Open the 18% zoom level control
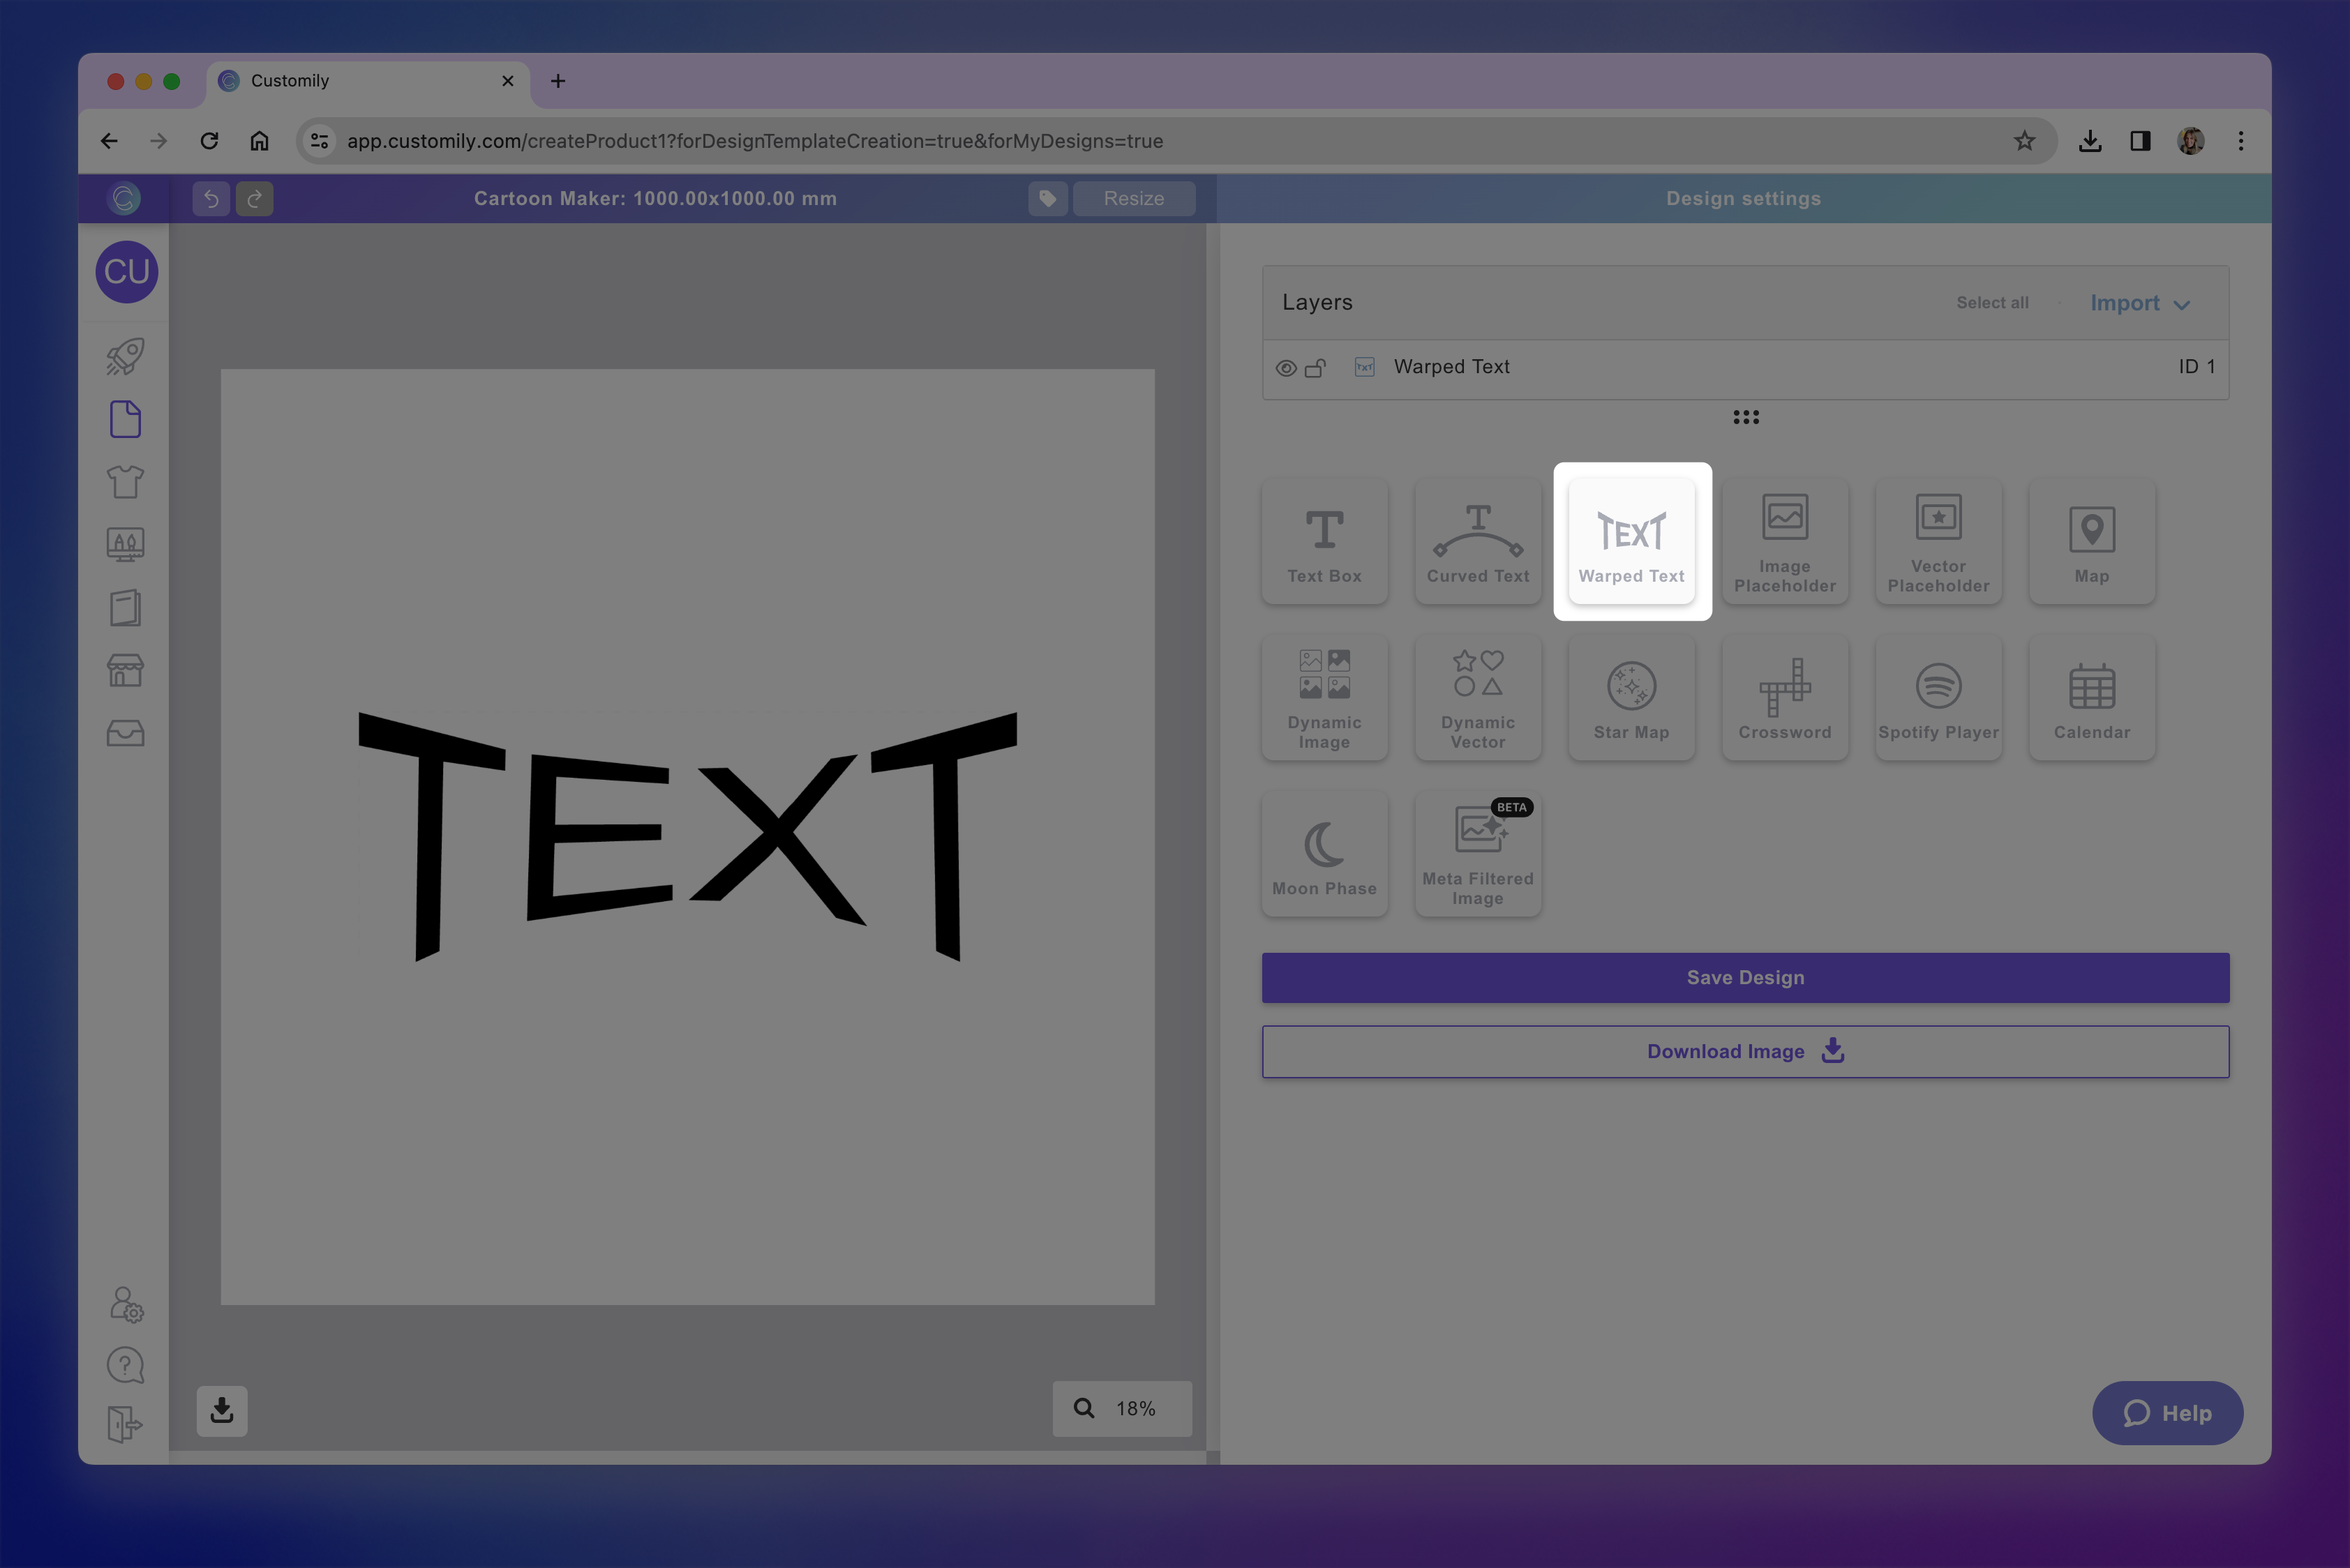 (x=1121, y=1408)
